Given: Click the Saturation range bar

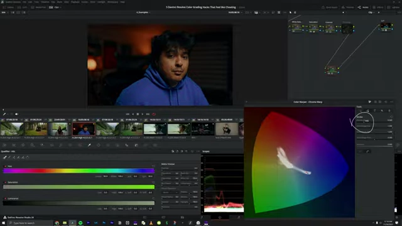Looking at the screenshot, I should (79, 187).
